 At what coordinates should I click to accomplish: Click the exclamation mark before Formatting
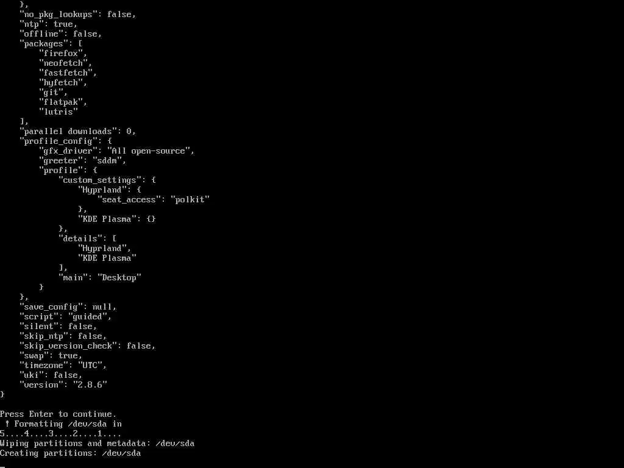point(7,424)
